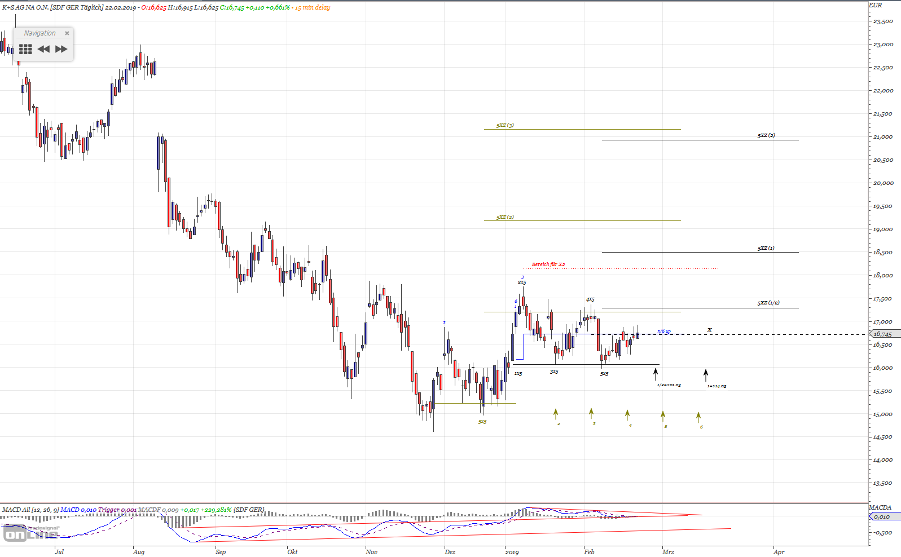The width and height of the screenshot is (901, 557).
Task: Click the '1=>14.03' annotation text
Action: (717, 386)
